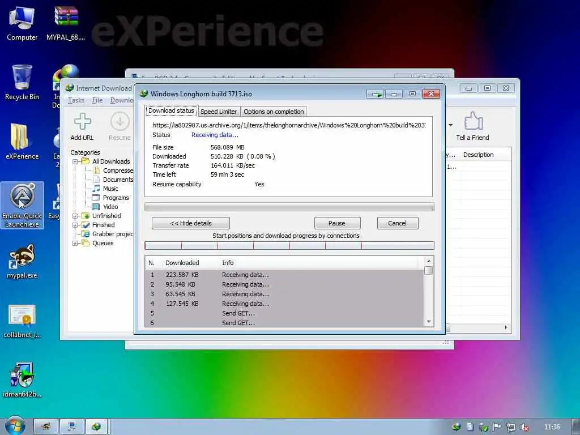Switch to the Speed Limiter tab
This screenshot has height=435, width=580.
coord(219,112)
